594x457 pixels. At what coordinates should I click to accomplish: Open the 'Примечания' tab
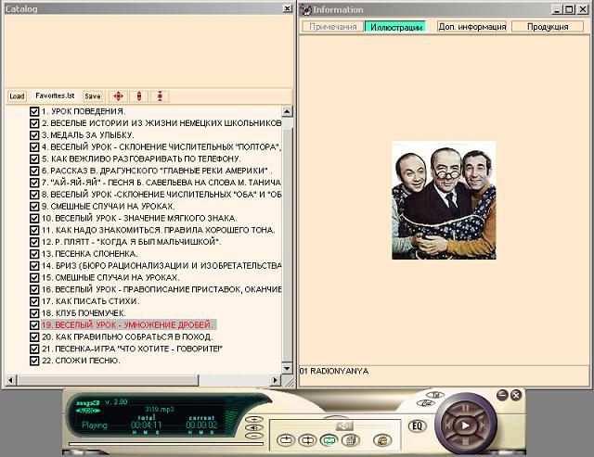tap(332, 27)
